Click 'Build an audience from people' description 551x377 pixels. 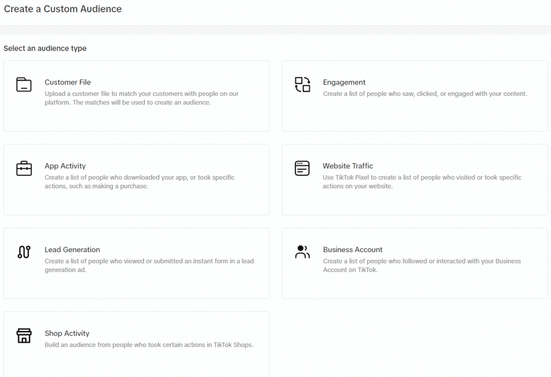click(149, 345)
